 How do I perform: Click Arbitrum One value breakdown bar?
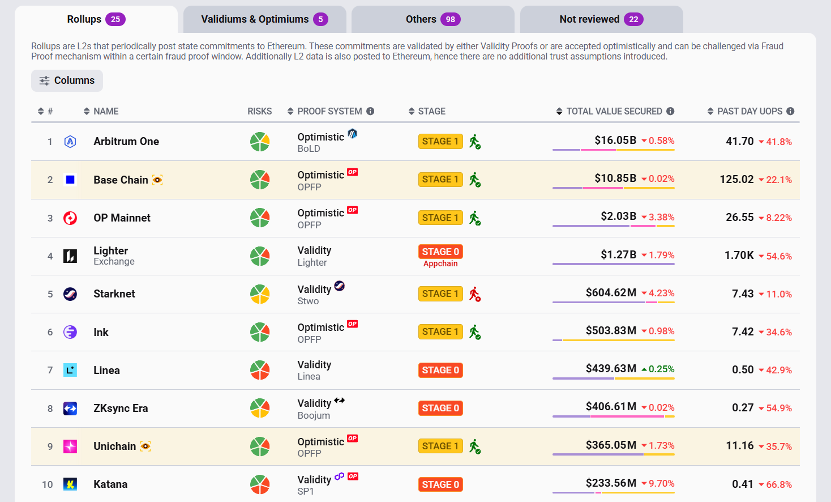pyautogui.click(x=613, y=150)
